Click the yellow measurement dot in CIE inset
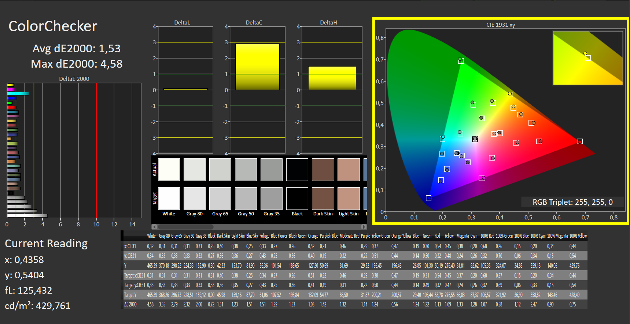Viewport: 630px width, 324px height. tap(585, 53)
